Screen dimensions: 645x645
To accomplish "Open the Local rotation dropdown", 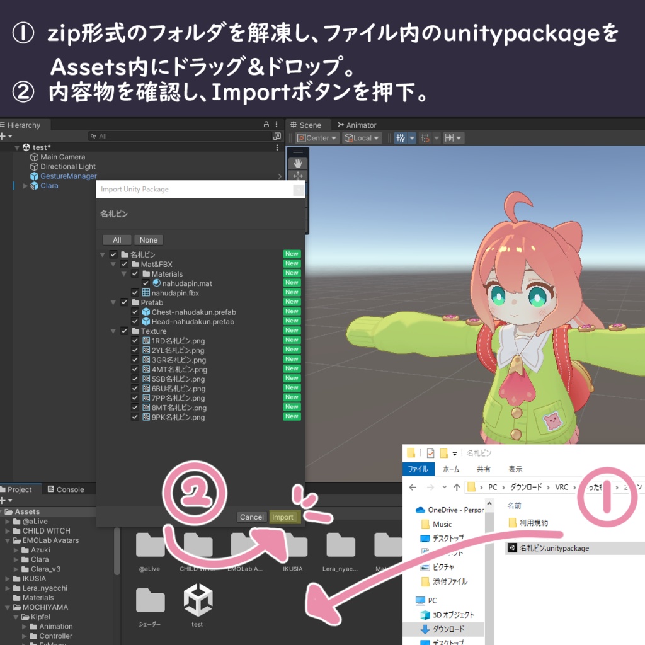I will coord(360,137).
